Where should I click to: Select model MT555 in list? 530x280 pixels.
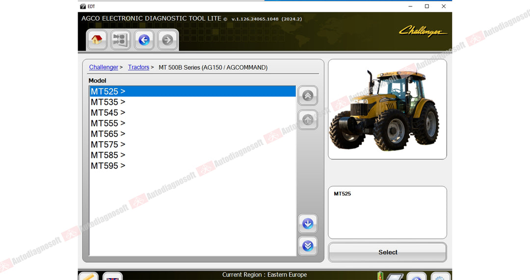[x=193, y=123]
